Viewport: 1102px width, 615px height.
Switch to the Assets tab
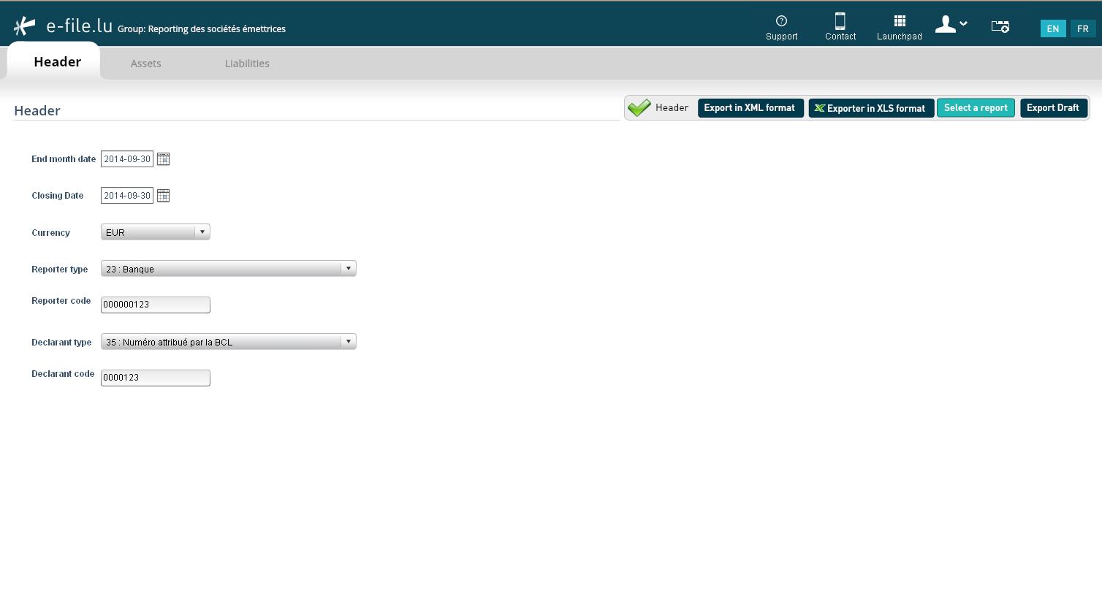point(146,64)
